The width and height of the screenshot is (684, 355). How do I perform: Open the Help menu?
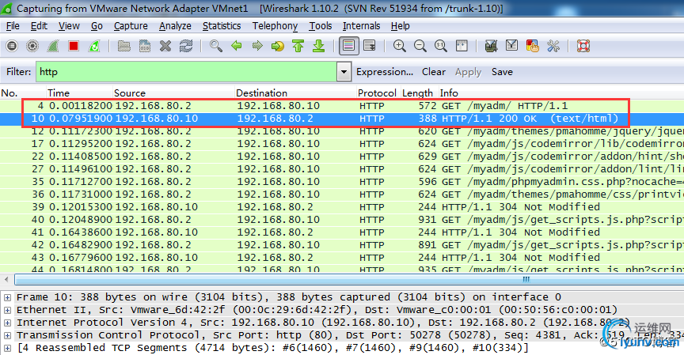pyautogui.click(x=400, y=26)
